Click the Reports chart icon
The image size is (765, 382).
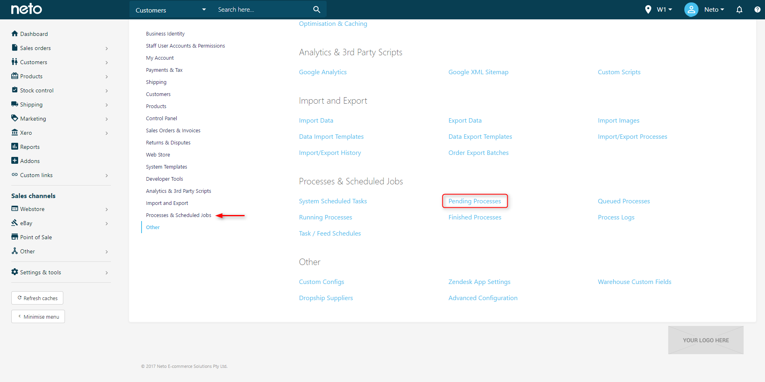15,146
